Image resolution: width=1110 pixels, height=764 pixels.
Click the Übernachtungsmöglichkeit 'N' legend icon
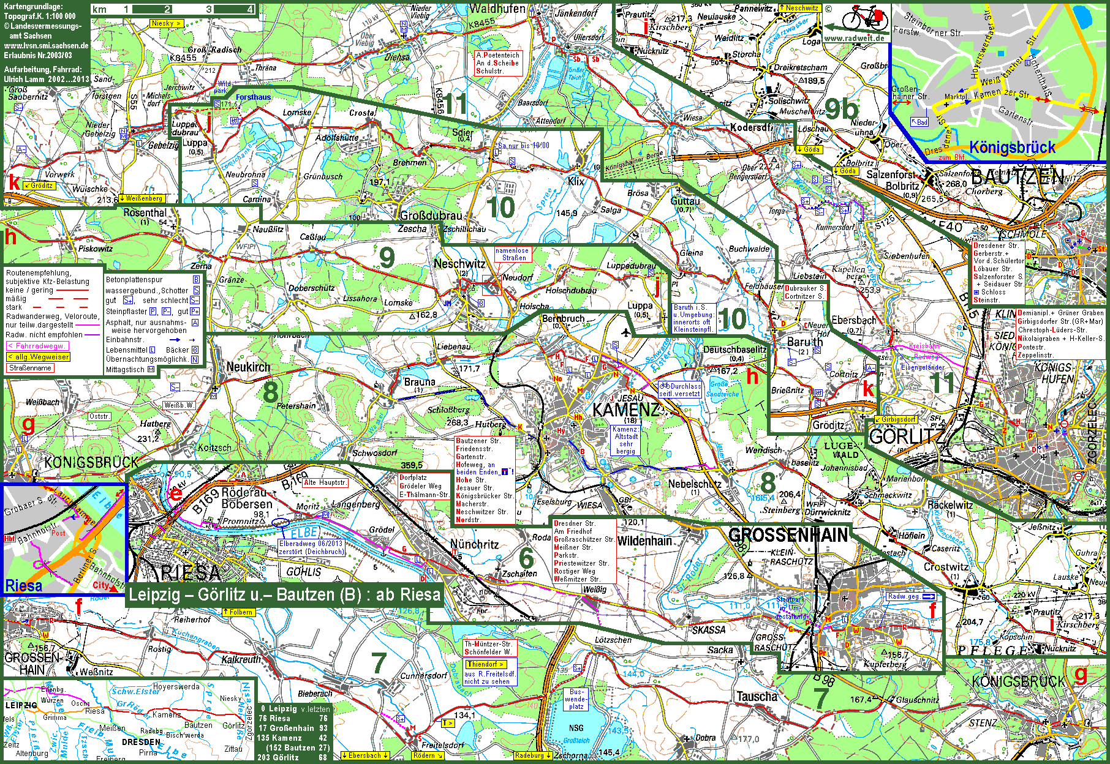[195, 360]
